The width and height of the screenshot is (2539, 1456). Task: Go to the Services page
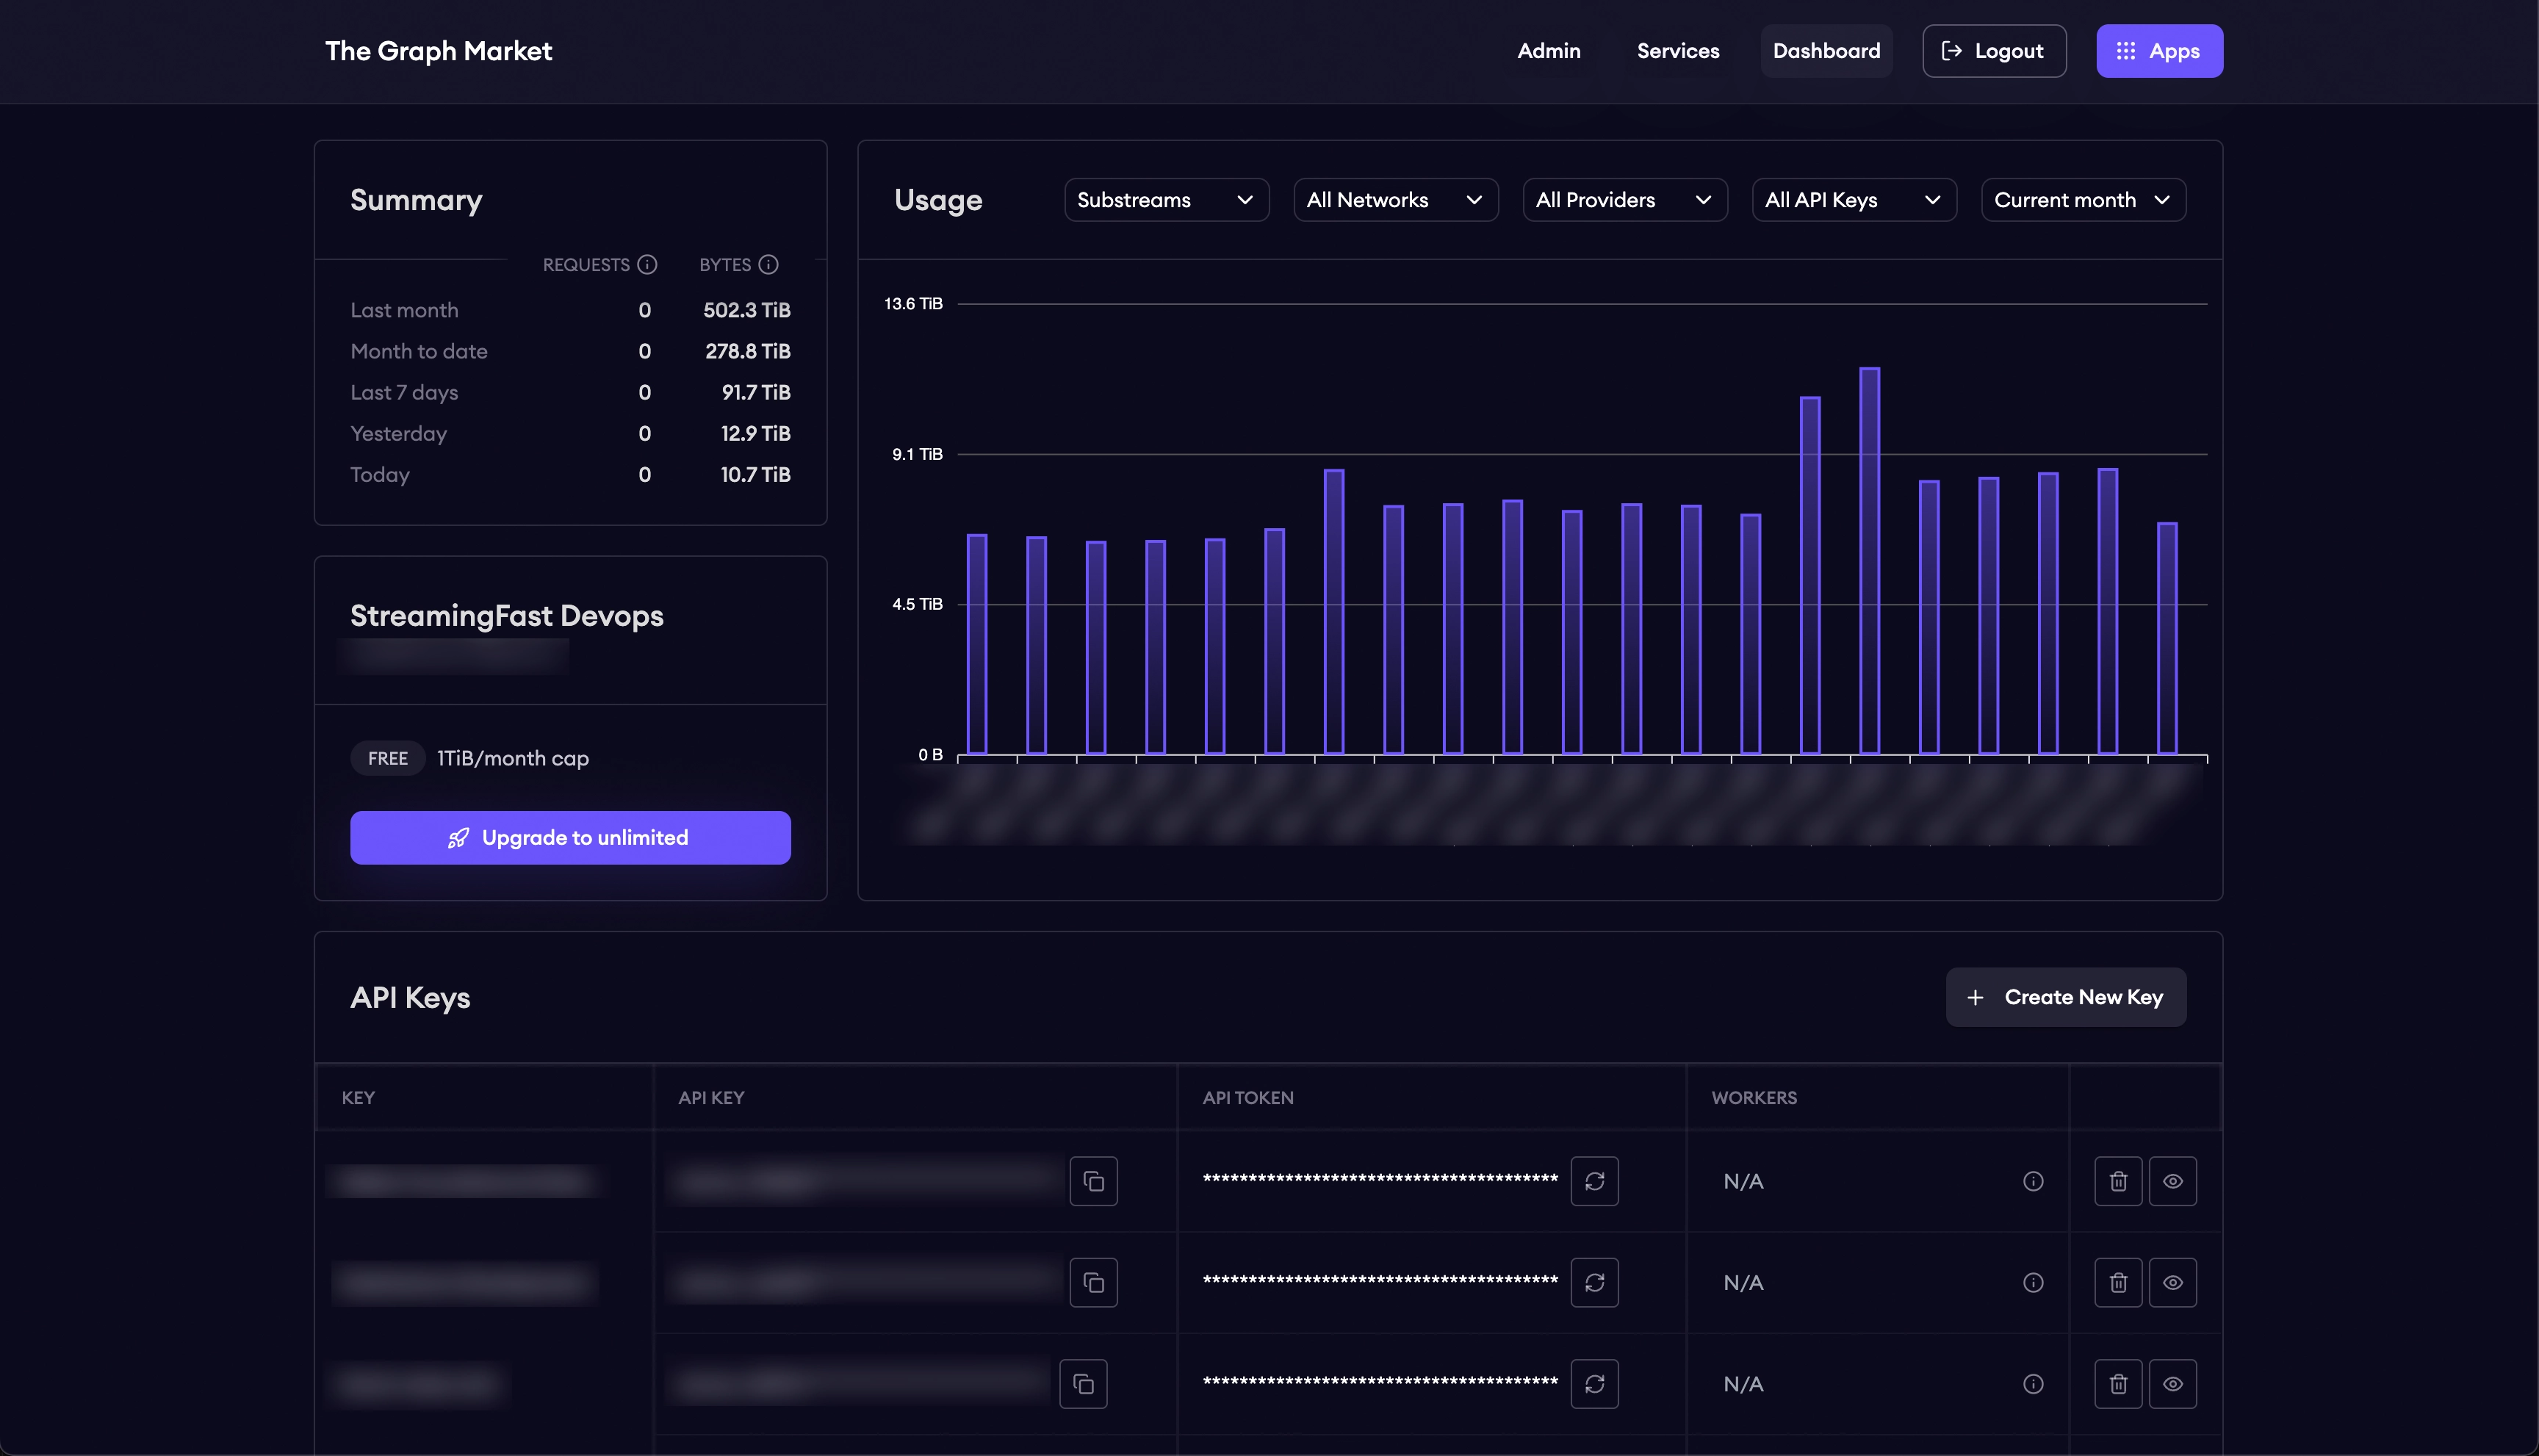point(1678,51)
